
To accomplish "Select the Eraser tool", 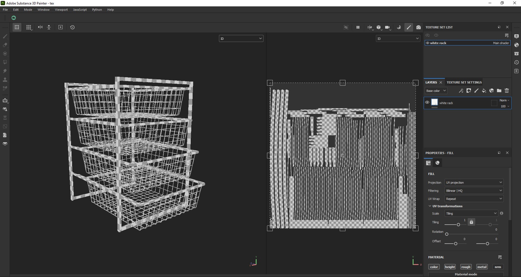I will [5, 45].
